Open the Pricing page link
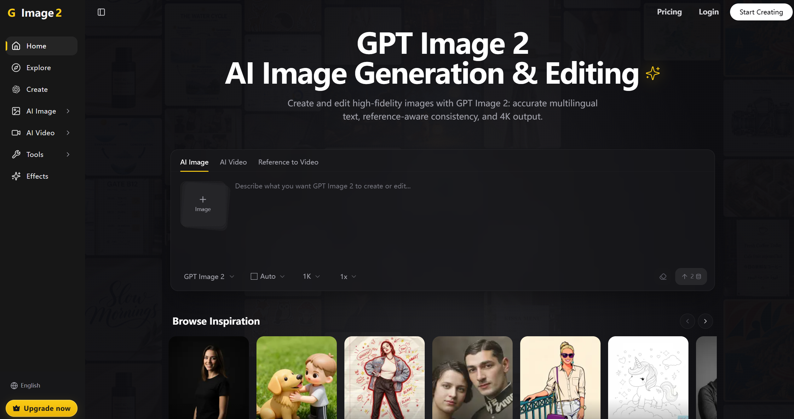Viewport: 794px width, 419px height. (x=669, y=12)
